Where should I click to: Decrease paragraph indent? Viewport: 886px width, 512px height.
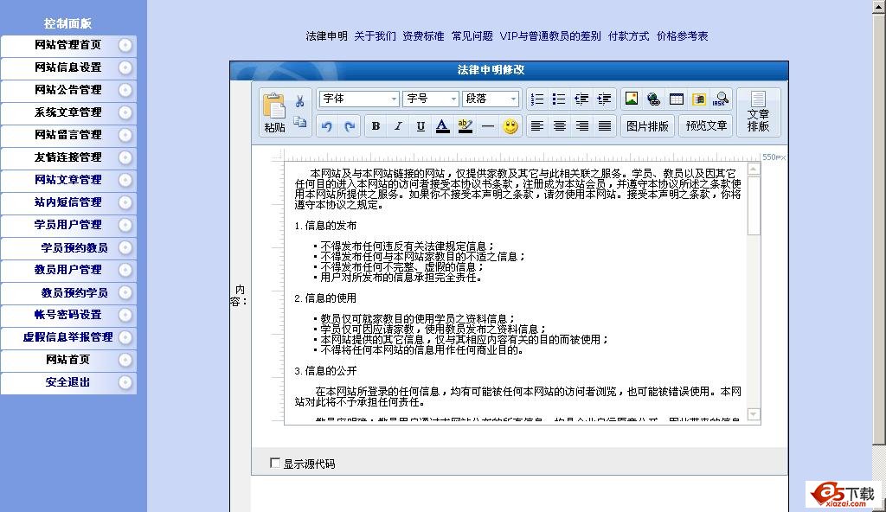[x=581, y=99]
